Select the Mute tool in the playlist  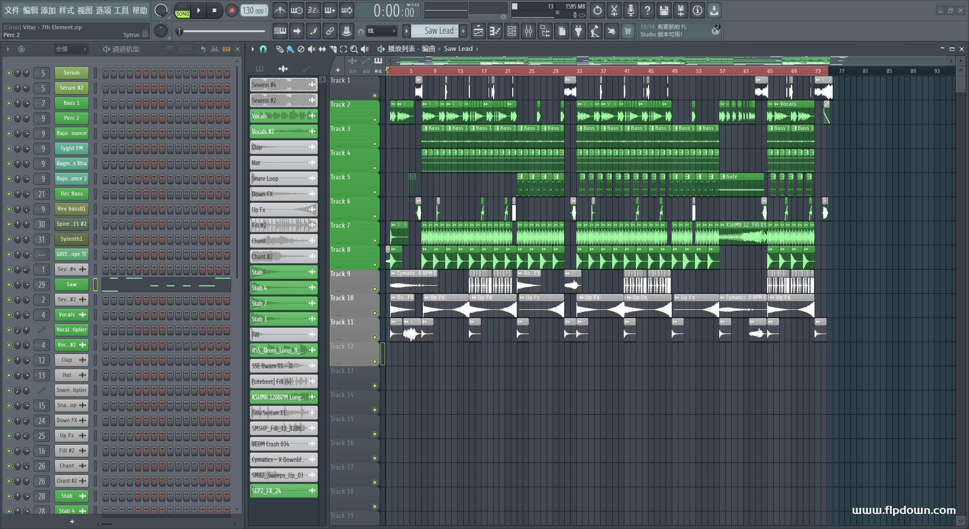click(x=311, y=49)
